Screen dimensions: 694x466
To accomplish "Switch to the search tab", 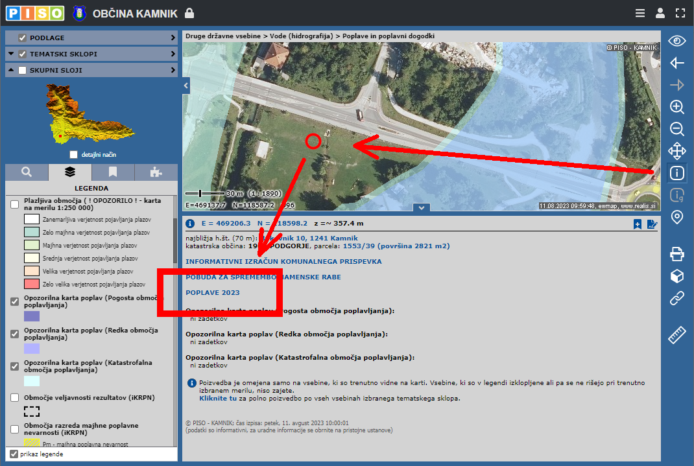I will pyautogui.click(x=27, y=172).
